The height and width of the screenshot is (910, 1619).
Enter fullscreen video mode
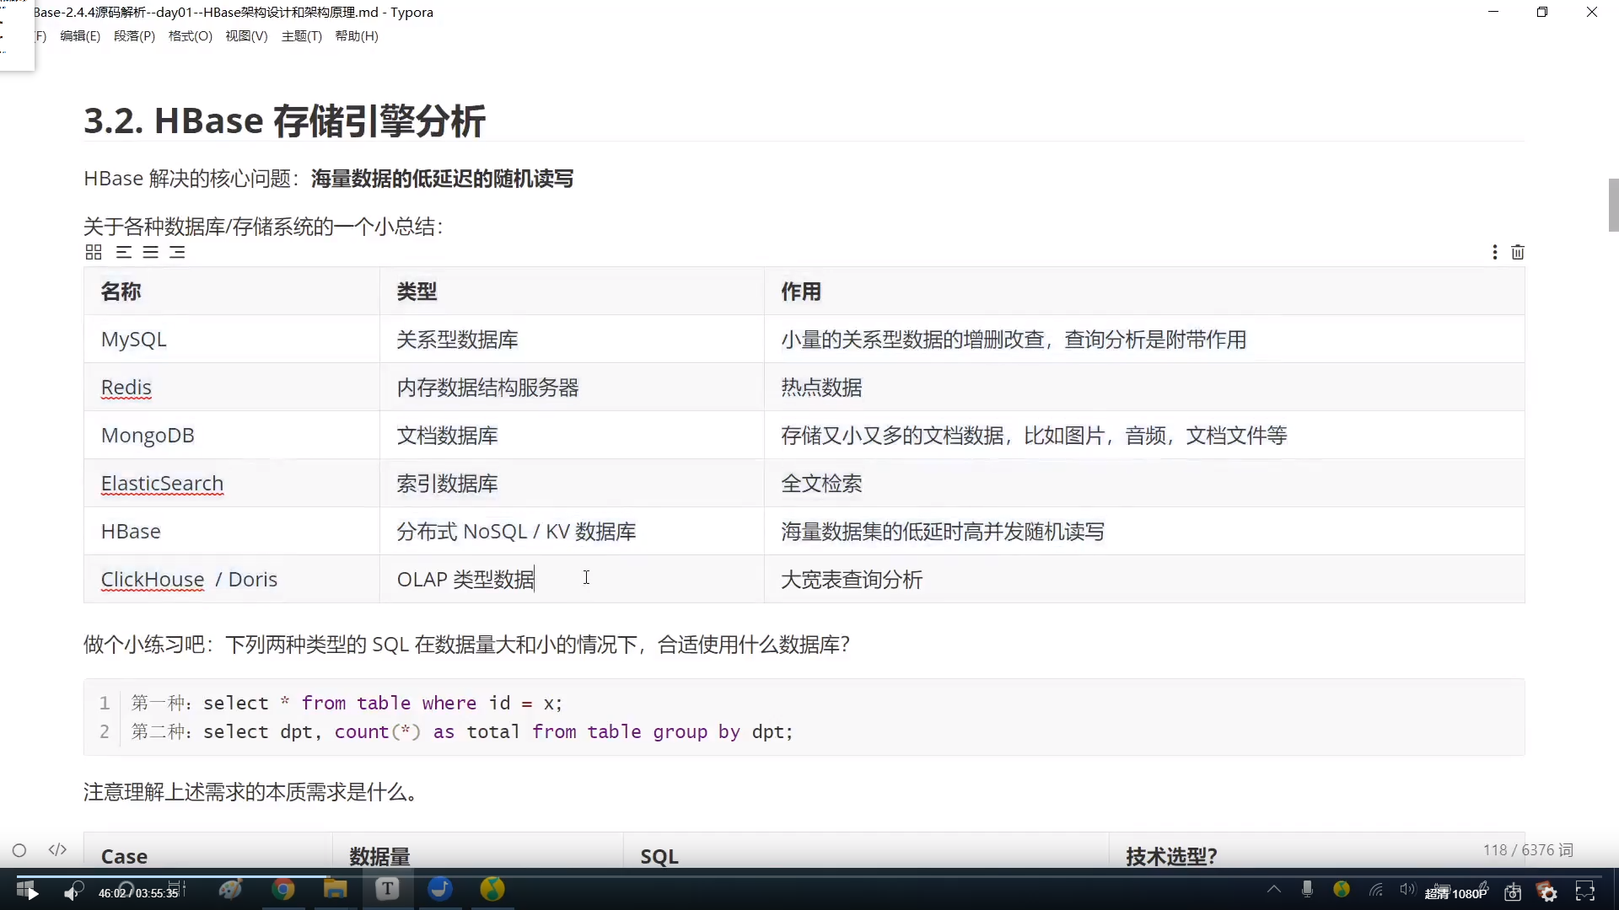[1585, 892]
